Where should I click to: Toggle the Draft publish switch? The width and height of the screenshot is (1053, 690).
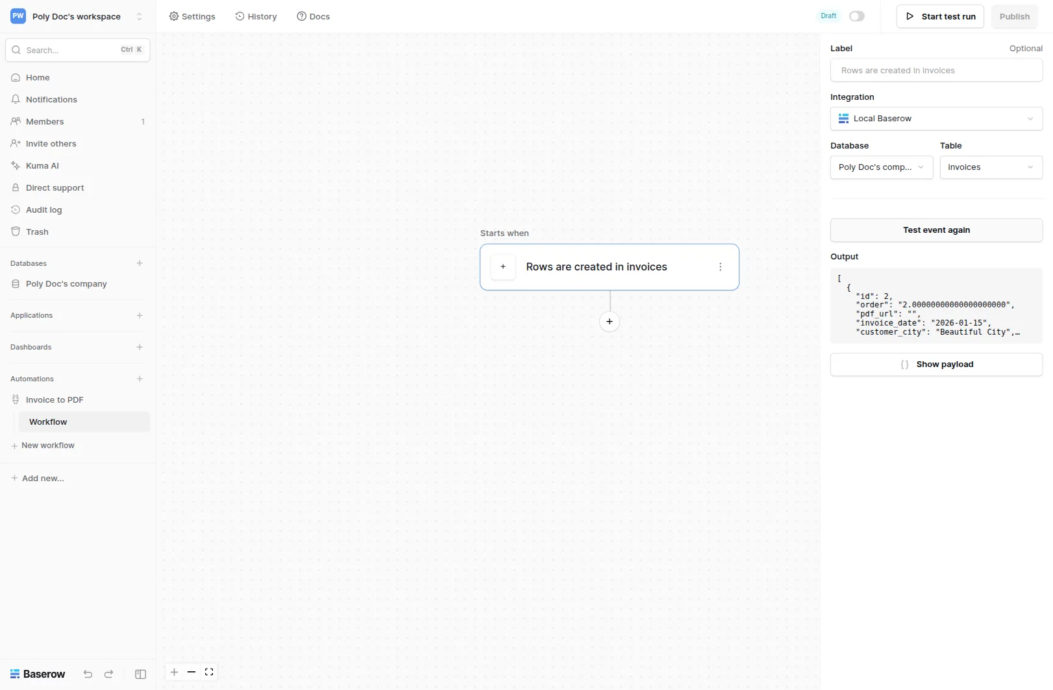coord(857,16)
